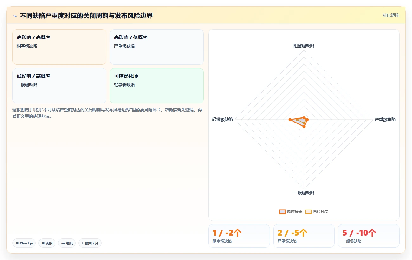Open the 可控优化项 card
Image resolution: width=412 pixels, height=260 pixels.
click(x=157, y=86)
